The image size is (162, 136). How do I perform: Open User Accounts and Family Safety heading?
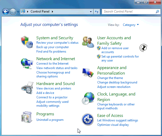[x=114, y=41]
